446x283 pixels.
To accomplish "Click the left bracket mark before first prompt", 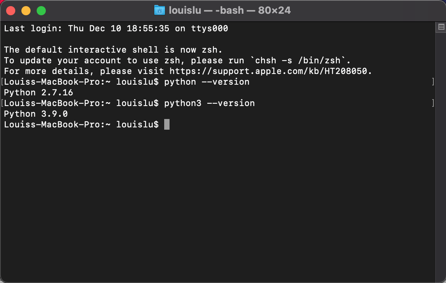I will (2, 82).
